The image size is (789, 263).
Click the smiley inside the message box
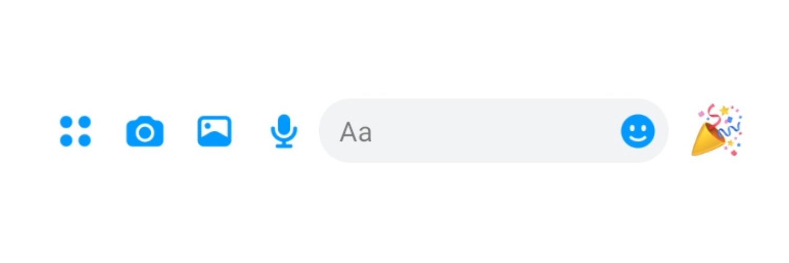638,131
